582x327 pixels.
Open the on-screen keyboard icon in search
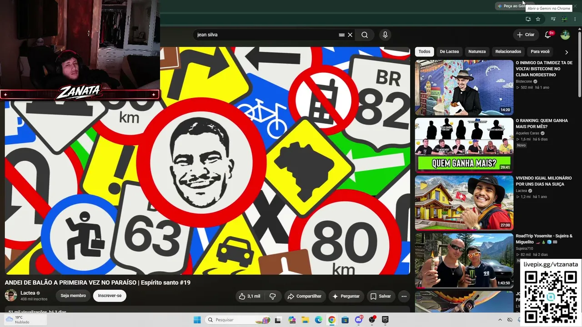[341, 35]
